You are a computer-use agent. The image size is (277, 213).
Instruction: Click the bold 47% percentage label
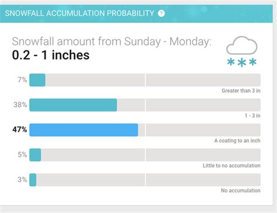point(20,130)
